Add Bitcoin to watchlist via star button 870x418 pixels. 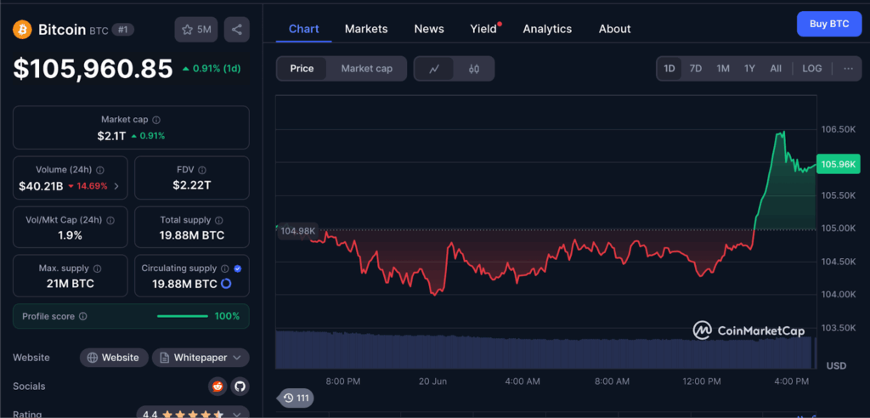point(196,30)
